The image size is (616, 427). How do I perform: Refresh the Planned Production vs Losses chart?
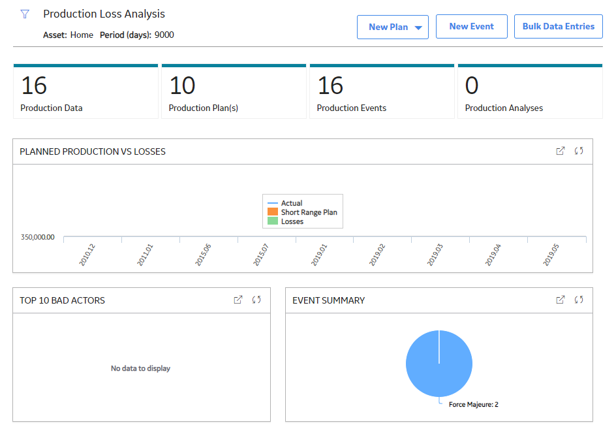(x=579, y=151)
